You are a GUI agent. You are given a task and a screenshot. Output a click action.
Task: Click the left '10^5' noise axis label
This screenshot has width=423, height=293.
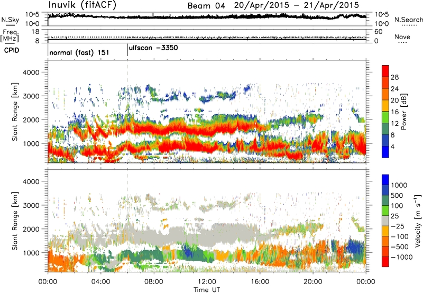point(32,15)
